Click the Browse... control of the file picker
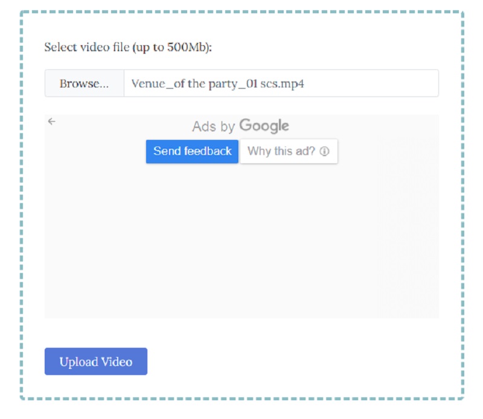This screenshot has width=483, height=419. (x=85, y=85)
